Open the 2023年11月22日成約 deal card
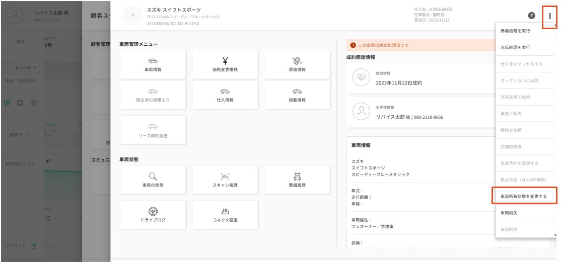This screenshot has width=562, height=262. (x=421, y=78)
